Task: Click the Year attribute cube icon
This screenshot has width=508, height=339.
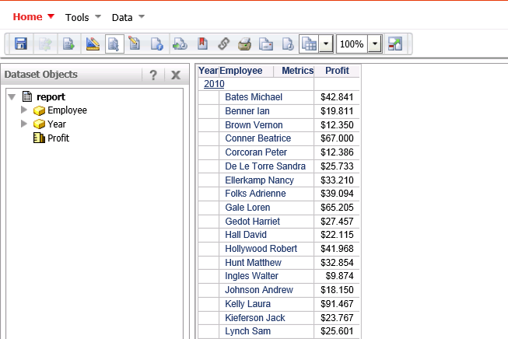Action: click(x=39, y=124)
